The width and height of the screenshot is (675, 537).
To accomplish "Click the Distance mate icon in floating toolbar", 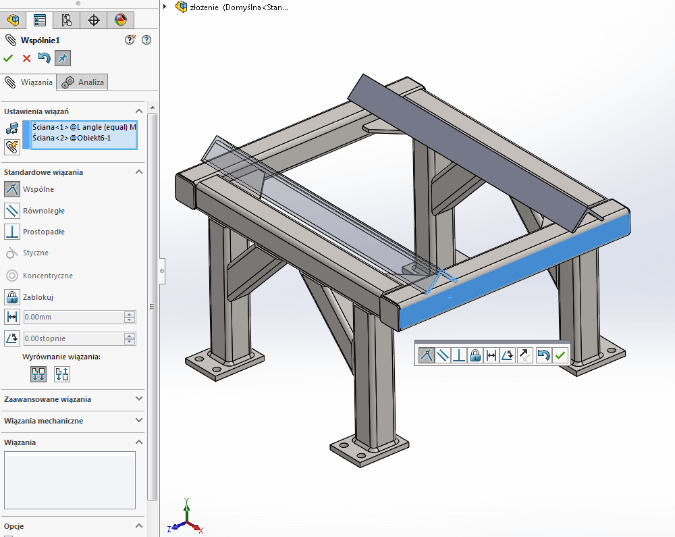I will pyautogui.click(x=492, y=355).
